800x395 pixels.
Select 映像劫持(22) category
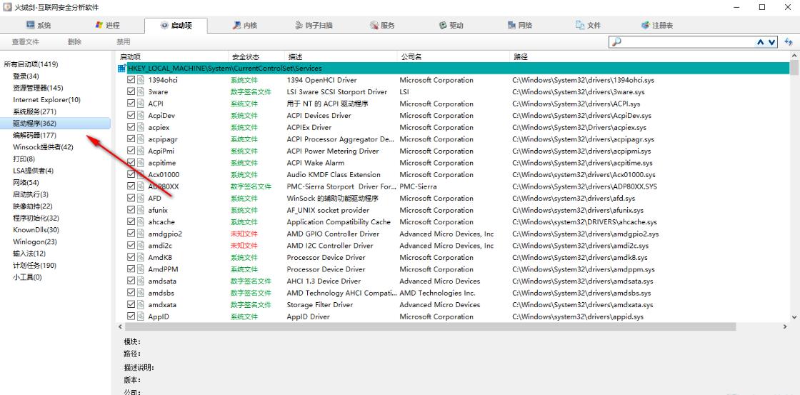point(33,206)
